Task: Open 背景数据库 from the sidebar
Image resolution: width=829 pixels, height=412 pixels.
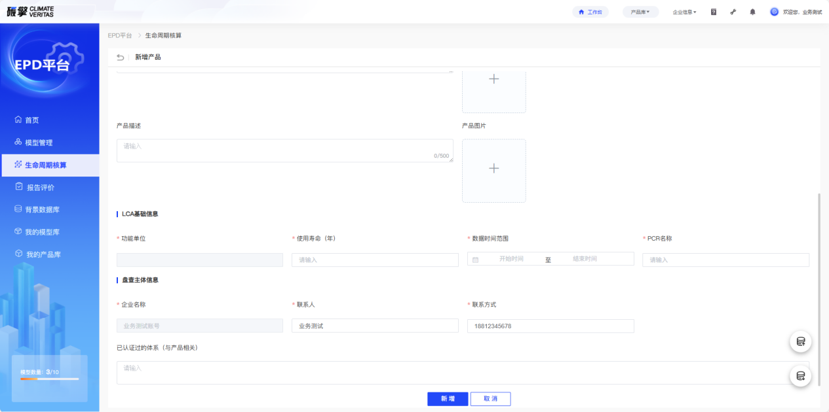Action: coord(43,210)
